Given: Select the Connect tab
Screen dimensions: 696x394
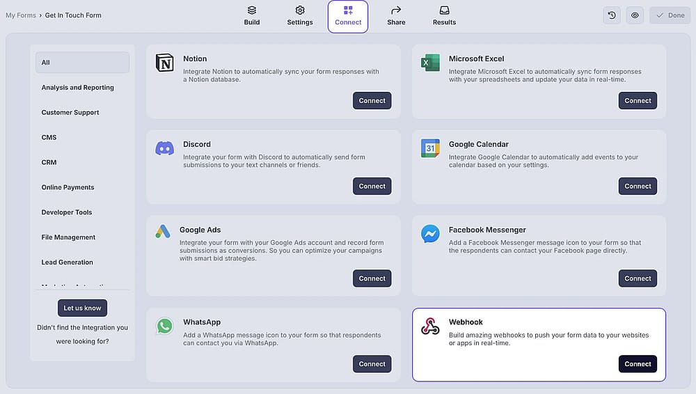Looking at the screenshot, I should pyautogui.click(x=348, y=17).
